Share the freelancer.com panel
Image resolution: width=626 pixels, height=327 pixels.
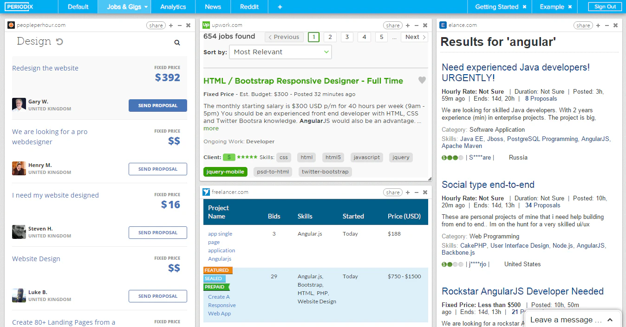click(393, 192)
